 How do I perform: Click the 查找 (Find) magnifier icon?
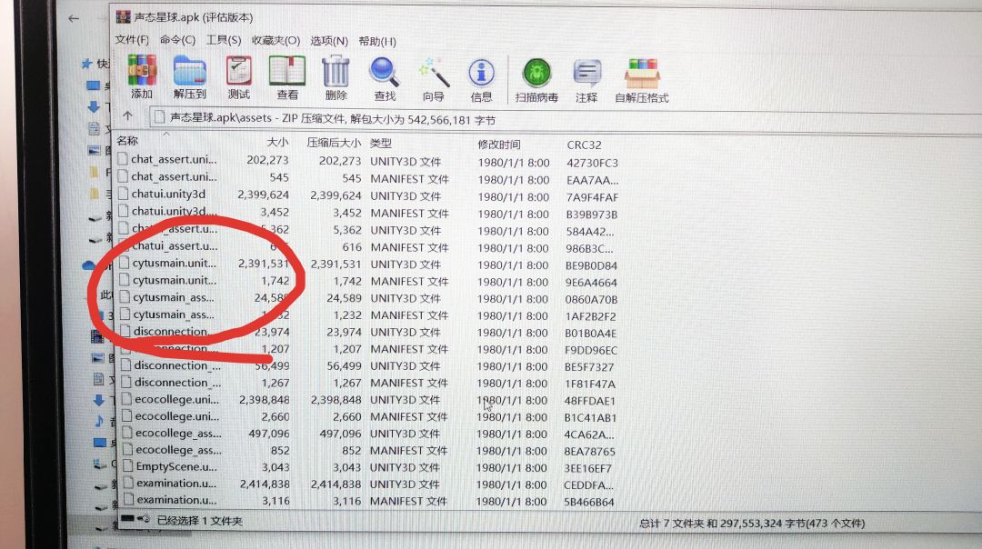coord(385,72)
